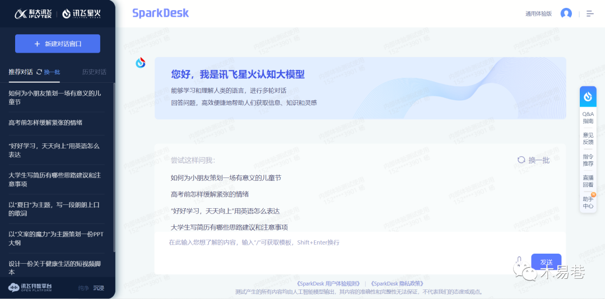
Task: Click main suggestion 高考前怎样缓解紧张的情绪
Action: click(x=210, y=194)
